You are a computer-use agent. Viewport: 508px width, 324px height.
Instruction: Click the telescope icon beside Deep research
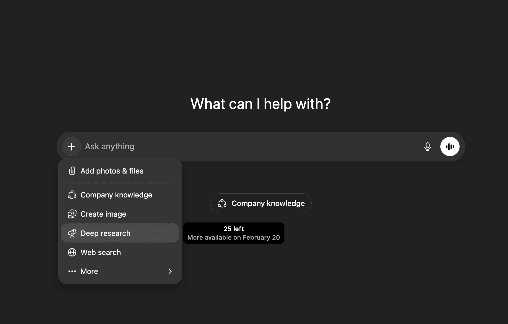coord(72,233)
